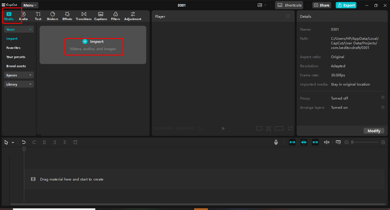Viewport: 390px width, 210px height.
Task: Open the Adjustment panel
Action: point(133,16)
